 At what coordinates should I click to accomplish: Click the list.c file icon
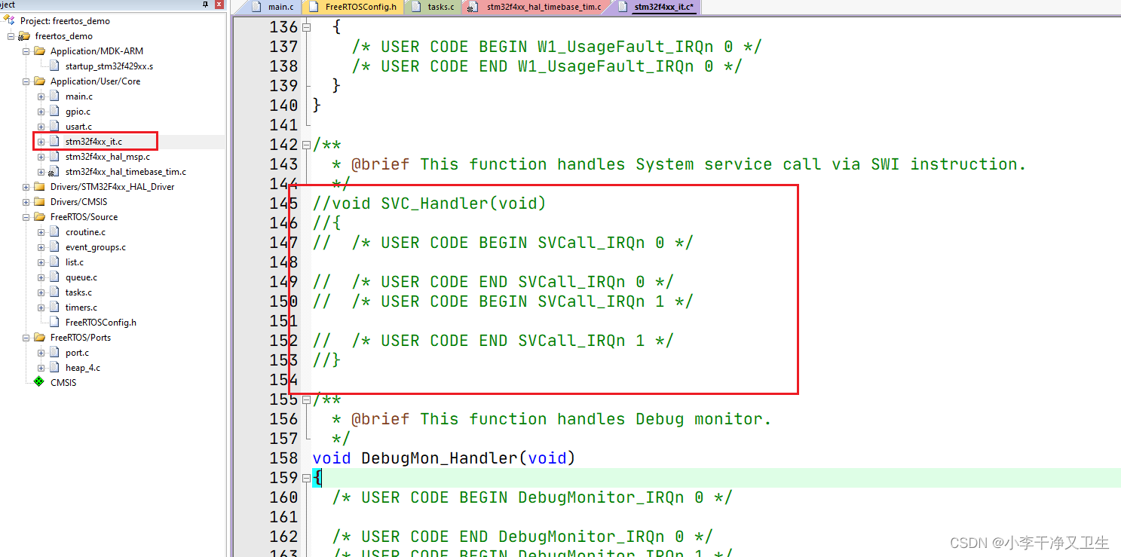point(54,262)
